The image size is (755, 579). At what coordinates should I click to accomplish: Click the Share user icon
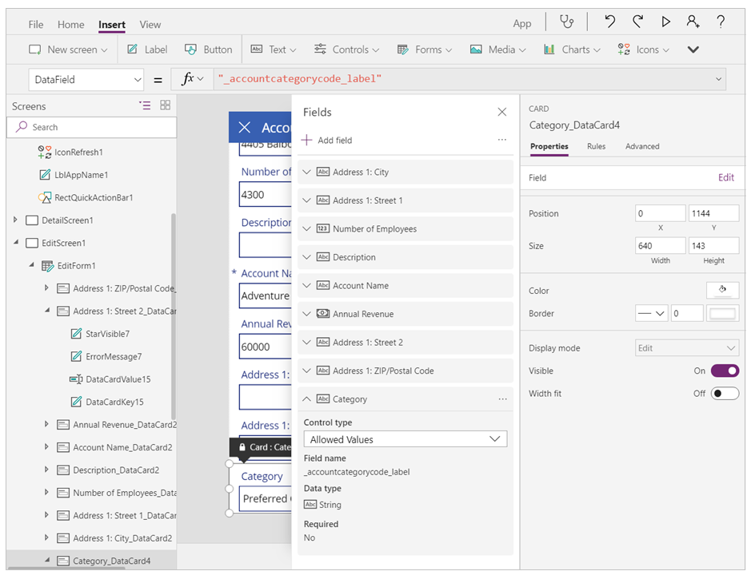(x=693, y=22)
